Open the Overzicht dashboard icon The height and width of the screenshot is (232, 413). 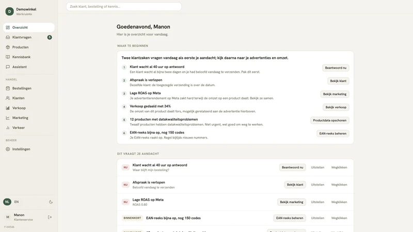[x=8, y=27]
